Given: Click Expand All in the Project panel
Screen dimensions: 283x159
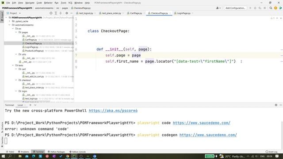Looking at the screenshot, I should pyautogui.click(x=56, y=13).
